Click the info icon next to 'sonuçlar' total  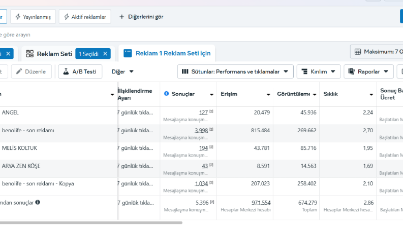tap(38, 202)
